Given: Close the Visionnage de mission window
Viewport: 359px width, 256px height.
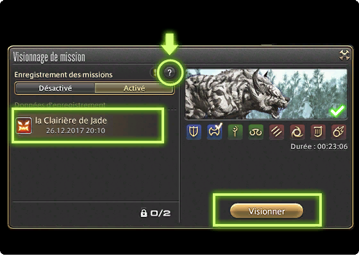Looking at the screenshot, I should pyautogui.click(x=344, y=55).
